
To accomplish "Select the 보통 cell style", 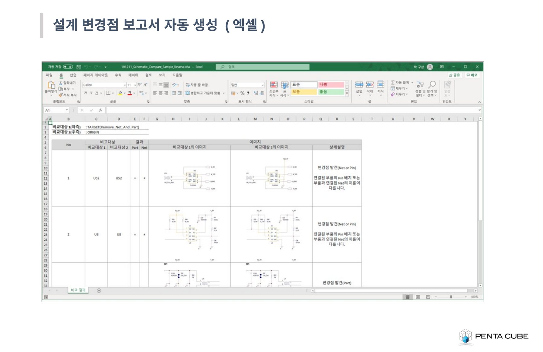I will click(x=304, y=92).
